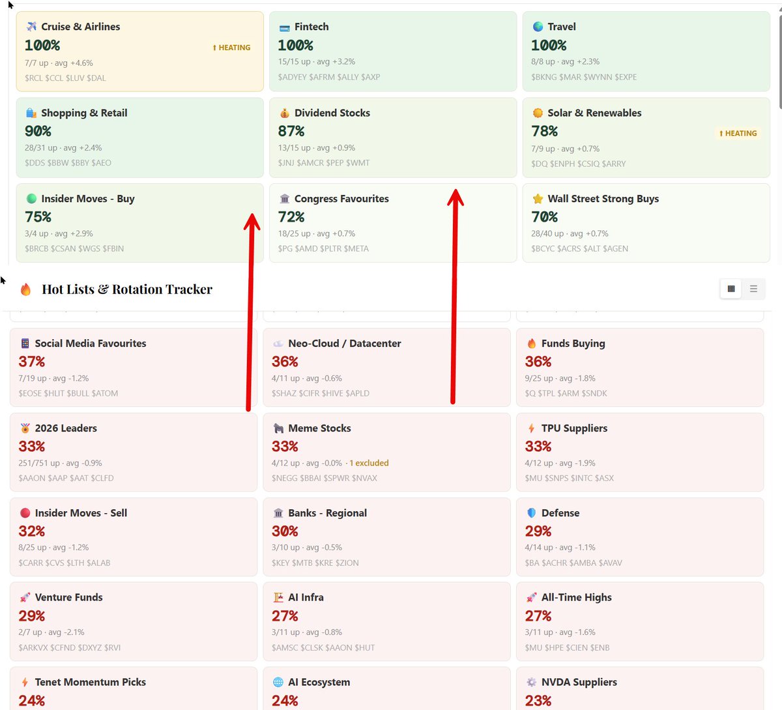Screen dimensions: 782x710
Task: Click the shopping bag icon for Shopping & Retail
Action: coord(31,113)
